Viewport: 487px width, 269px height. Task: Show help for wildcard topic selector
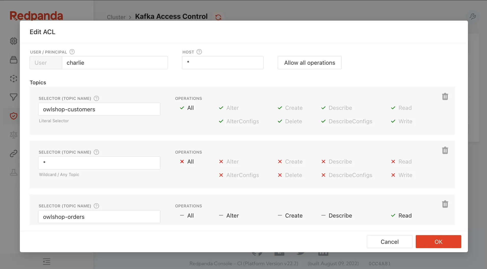[96, 152]
